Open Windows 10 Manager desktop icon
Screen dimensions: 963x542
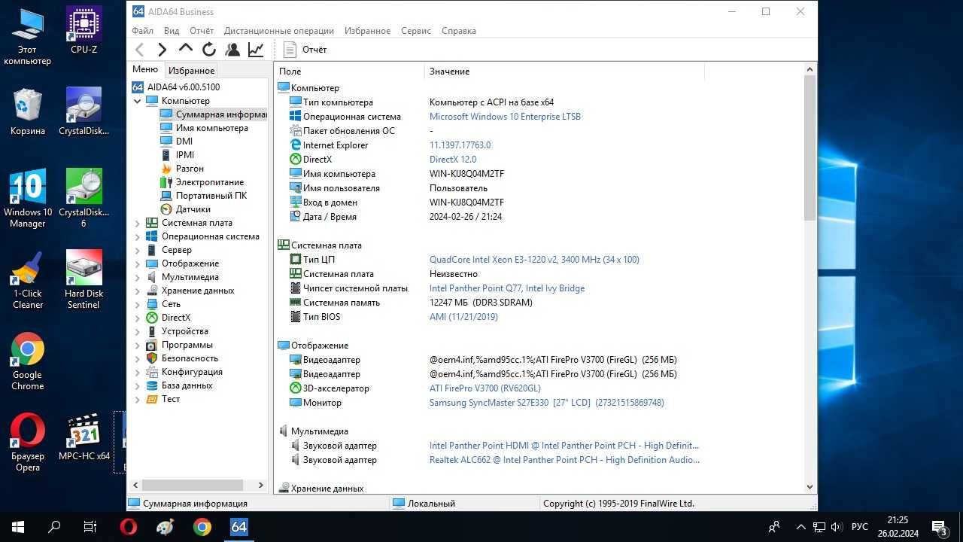tap(28, 198)
